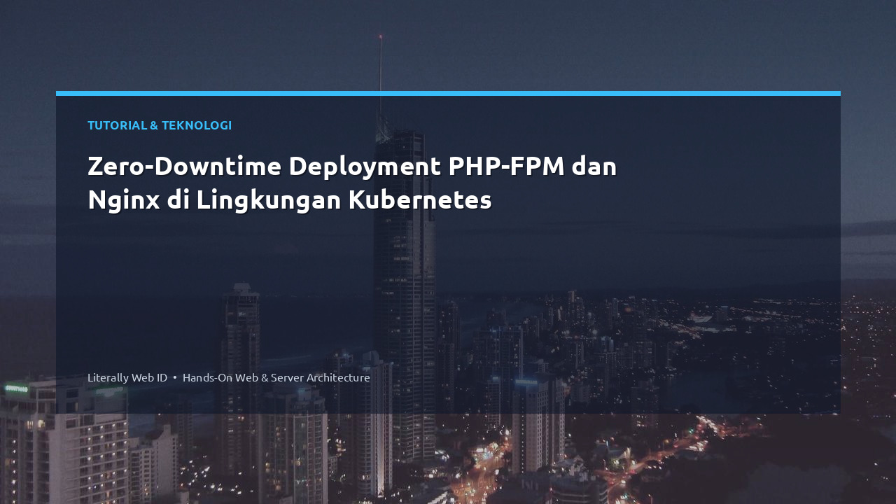Click the title 'Zero-Downtime Deployment PHP-FPM dan Nginx' heading
The width and height of the screenshot is (896, 504).
[x=352, y=183]
